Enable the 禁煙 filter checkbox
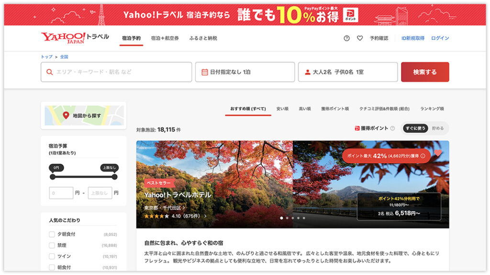 tap(52, 245)
